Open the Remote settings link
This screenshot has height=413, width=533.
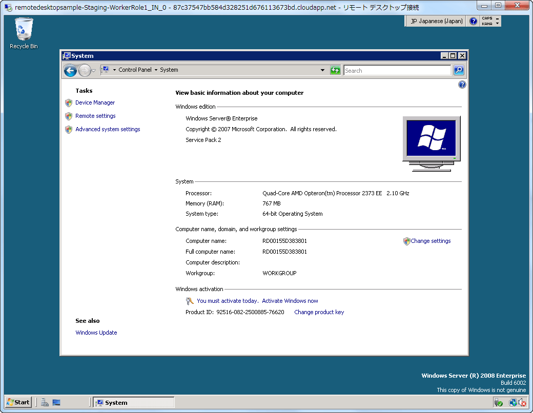click(95, 116)
